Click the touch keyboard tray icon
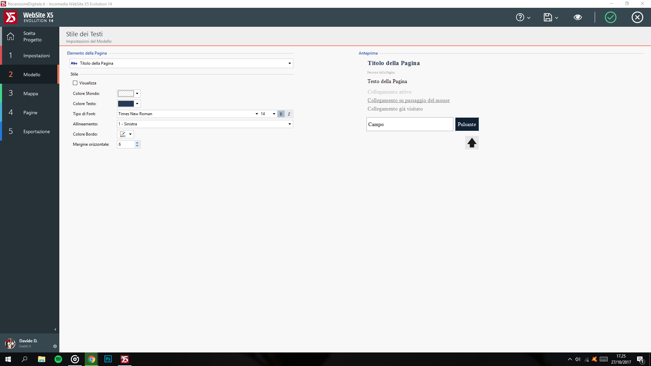 click(604, 359)
